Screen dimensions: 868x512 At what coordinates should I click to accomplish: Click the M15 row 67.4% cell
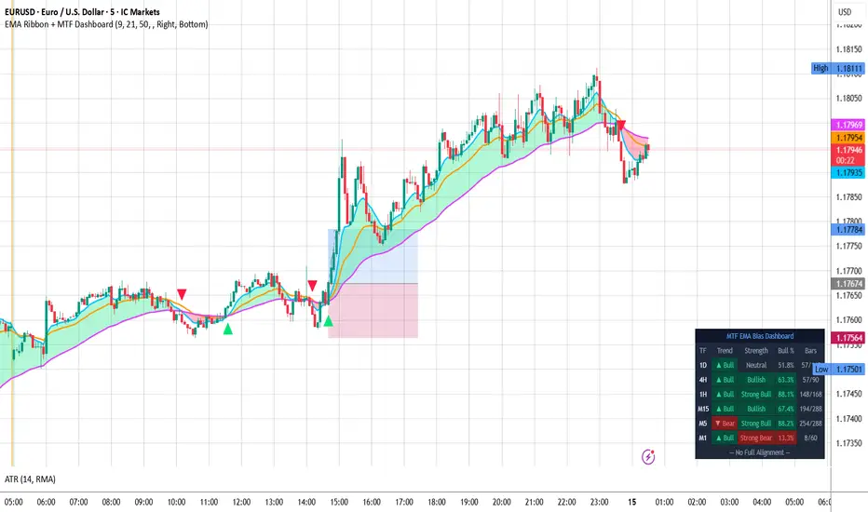click(x=785, y=409)
